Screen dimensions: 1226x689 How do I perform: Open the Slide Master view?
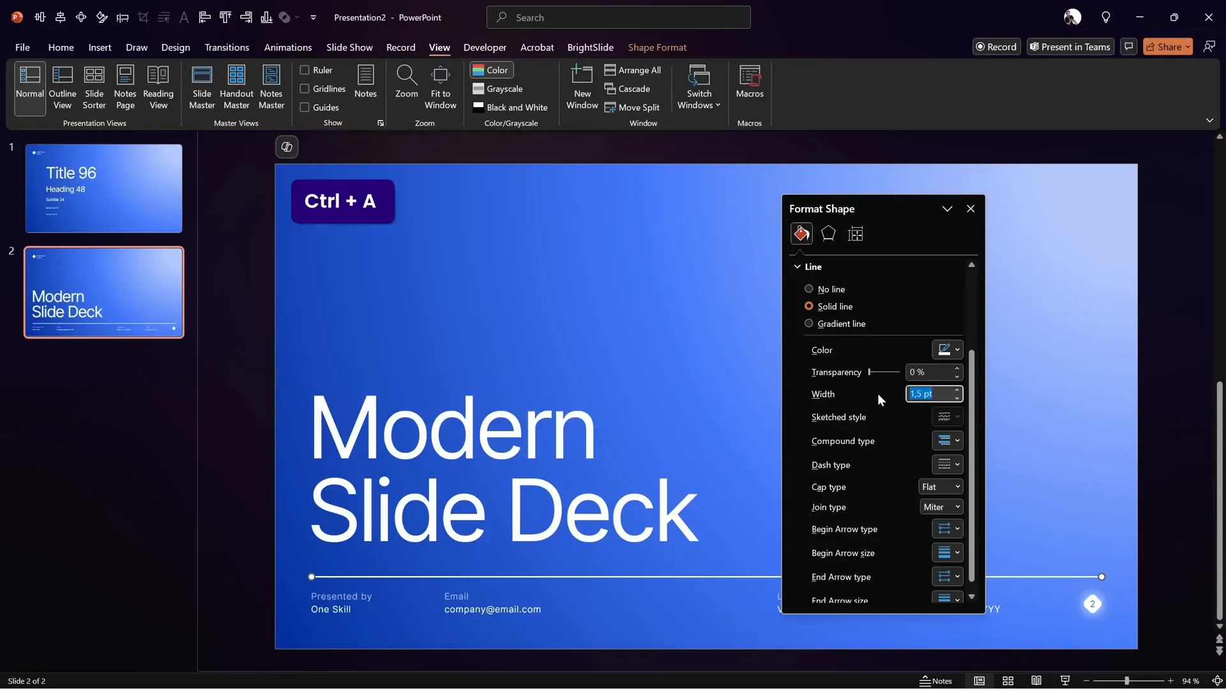(x=202, y=87)
